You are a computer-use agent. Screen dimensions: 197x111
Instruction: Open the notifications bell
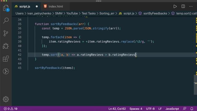192,109
